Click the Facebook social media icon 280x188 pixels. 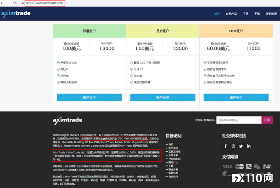(225, 146)
